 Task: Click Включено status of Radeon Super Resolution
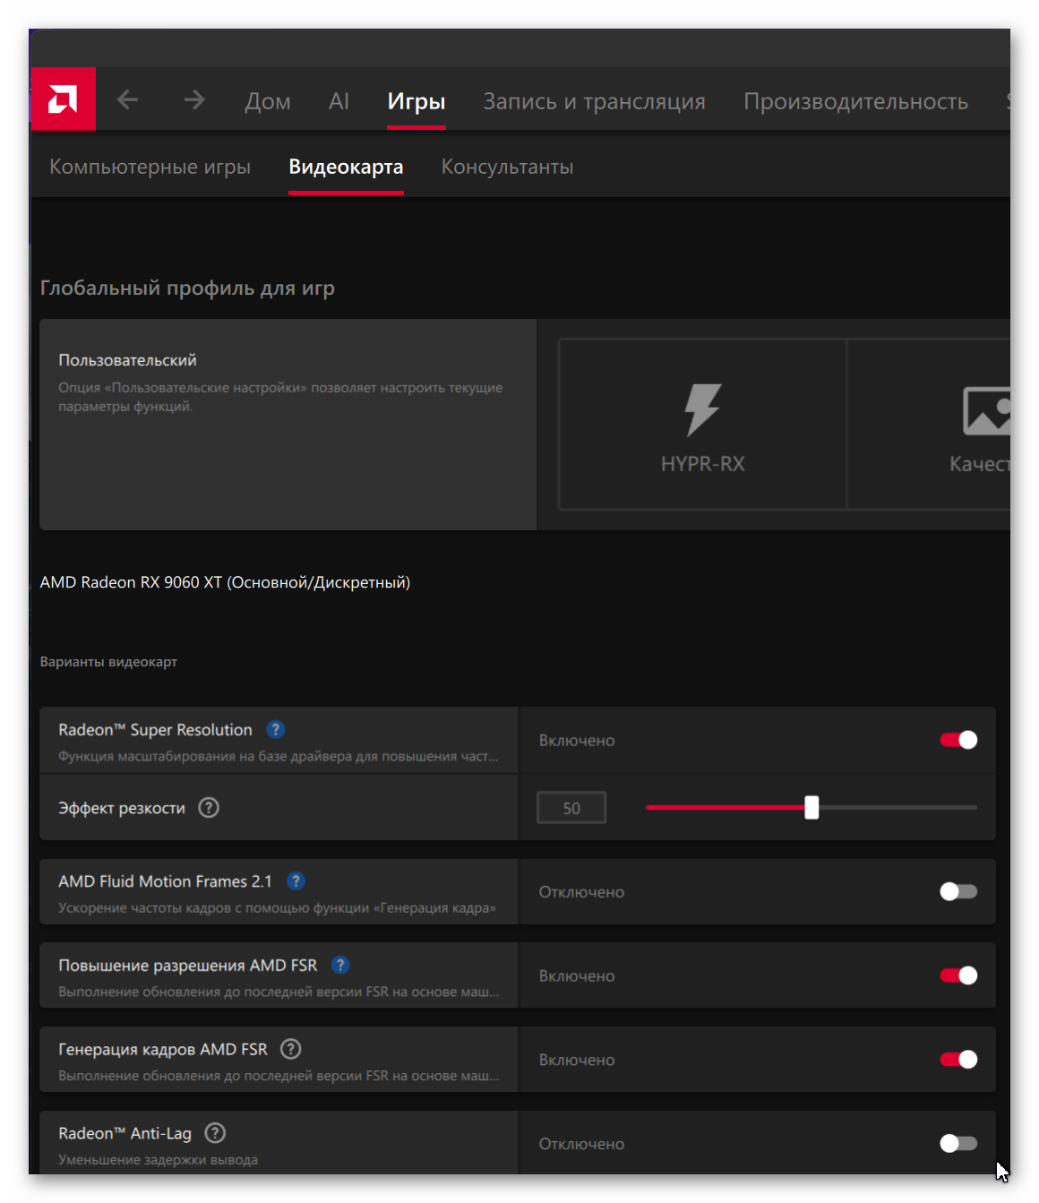tap(577, 741)
